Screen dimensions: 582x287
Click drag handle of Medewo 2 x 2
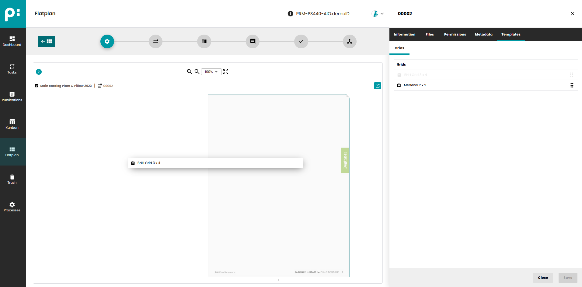coord(572,85)
